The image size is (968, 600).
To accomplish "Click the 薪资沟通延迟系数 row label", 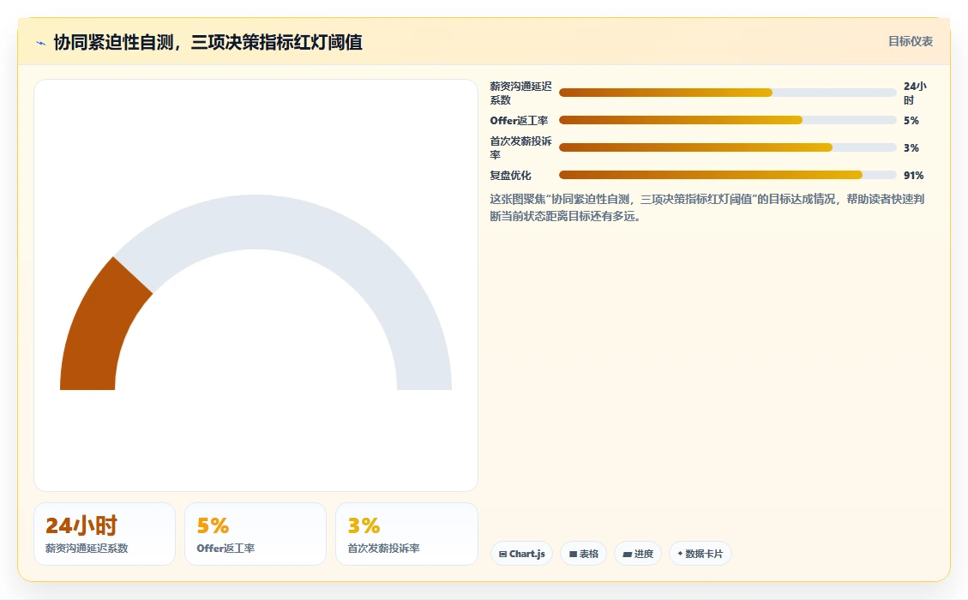I will pyautogui.click(x=520, y=93).
